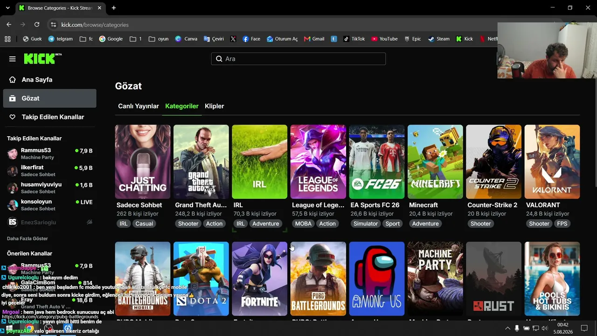
Task: Expand hidden system tray icons chevron
Action: [508, 329]
